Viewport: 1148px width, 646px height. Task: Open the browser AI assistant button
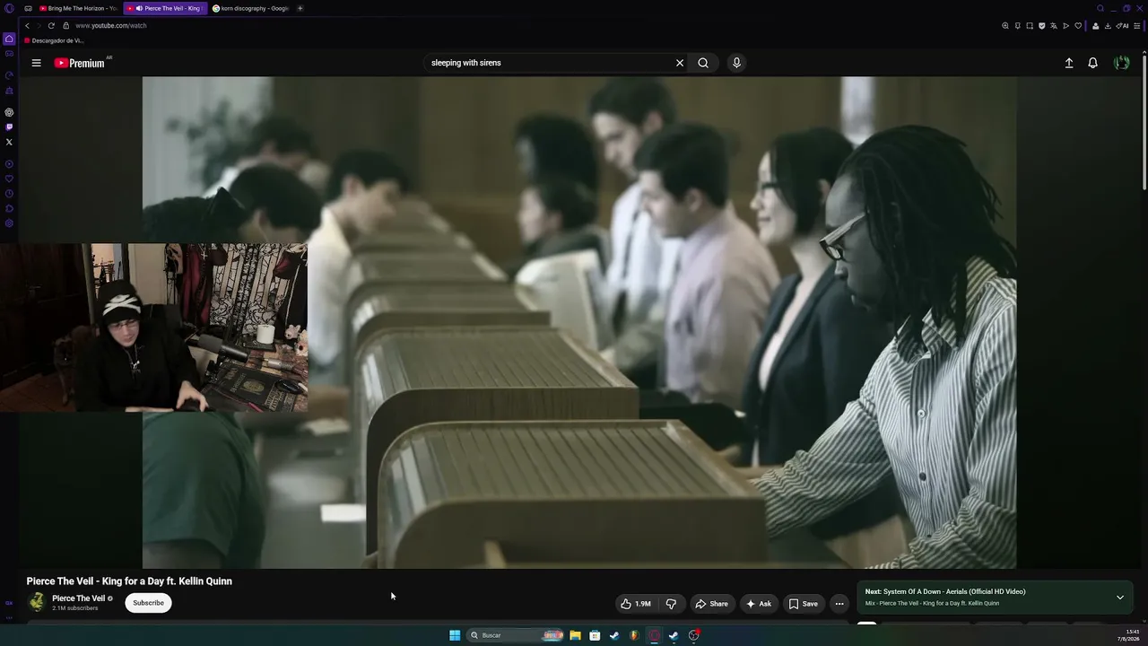click(1123, 26)
